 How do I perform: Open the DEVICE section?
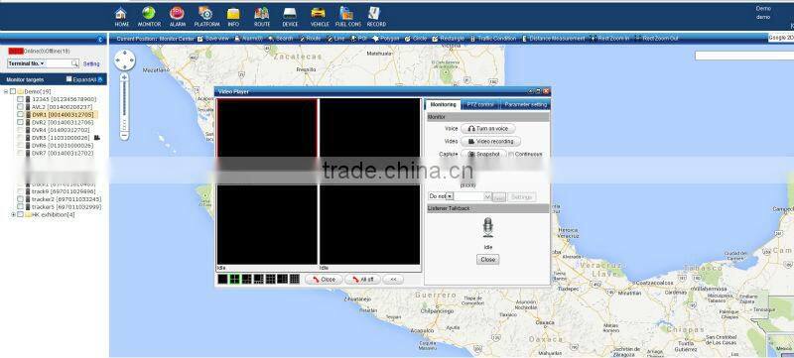(x=290, y=17)
